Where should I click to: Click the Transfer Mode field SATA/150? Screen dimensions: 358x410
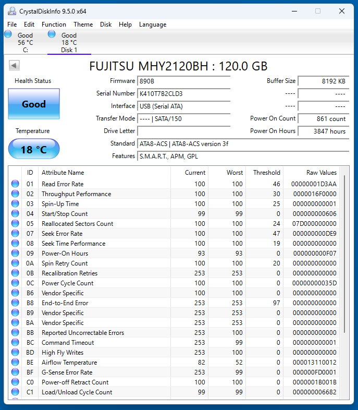(x=183, y=119)
